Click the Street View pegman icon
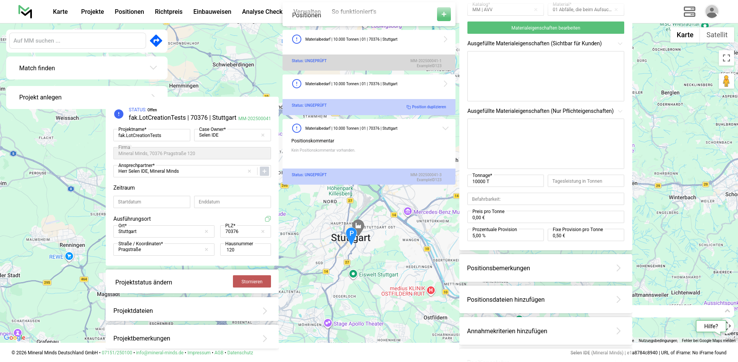The image size is (738, 362). pos(726,81)
